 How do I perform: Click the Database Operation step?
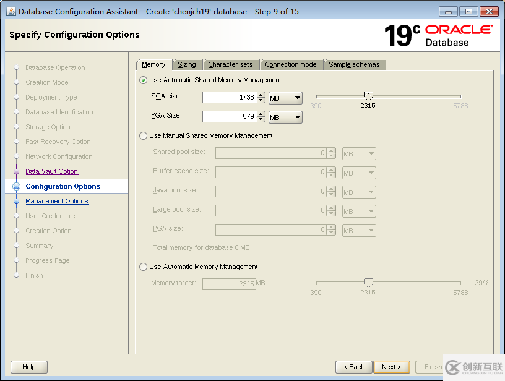(56, 67)
